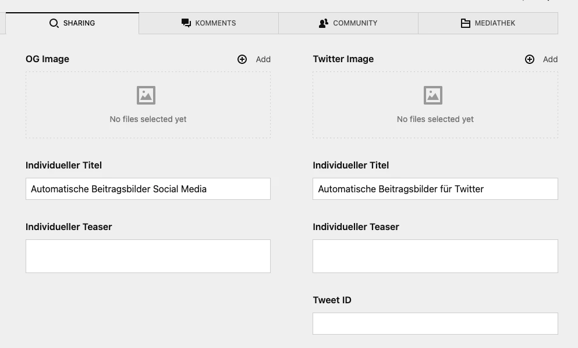Focus the Twitter Individueller Titel field
The image size is (578, 348).
tap(435, 189)
